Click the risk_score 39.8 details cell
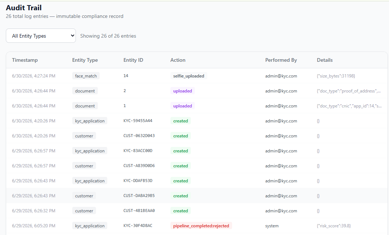The width and height of the screenshot is (389, 235). click(334, 226)
